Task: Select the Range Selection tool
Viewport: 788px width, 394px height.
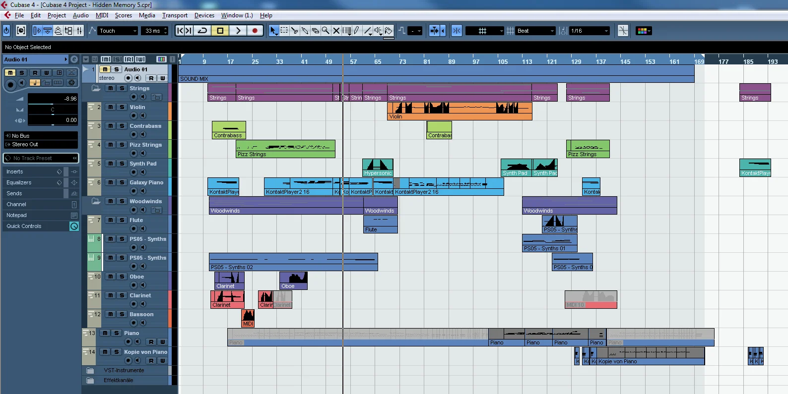Action: [284, 31]
